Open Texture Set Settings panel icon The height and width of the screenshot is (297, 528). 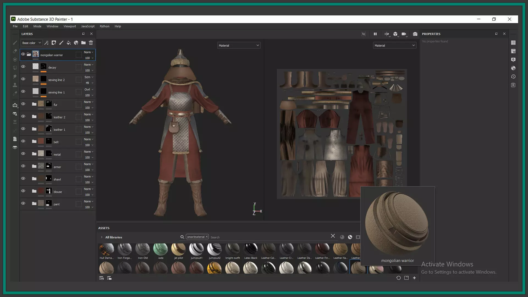(513, 51)
